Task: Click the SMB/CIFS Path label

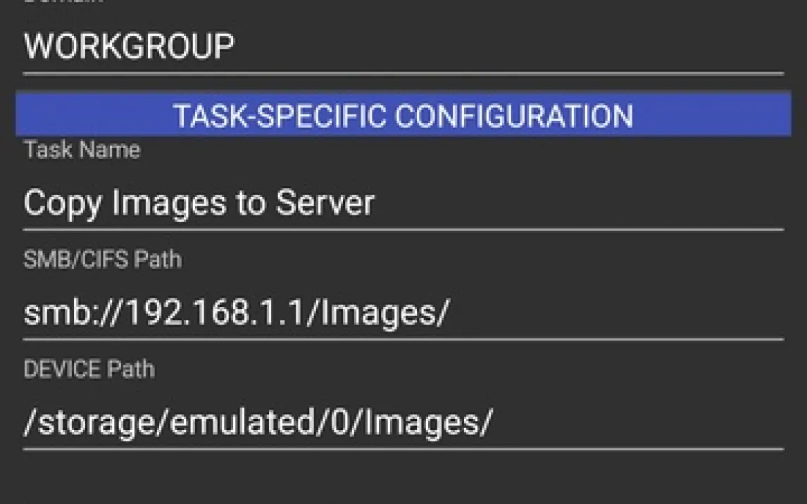Action: 103,260
